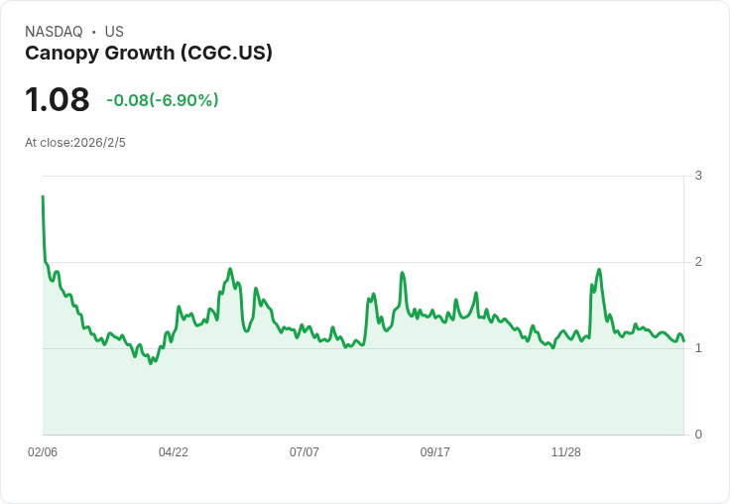Select the 02/06 date on the x-axis

[43, 452]
